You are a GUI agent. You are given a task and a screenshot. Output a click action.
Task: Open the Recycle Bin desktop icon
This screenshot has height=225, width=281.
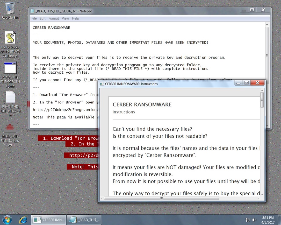coord(10,10)
